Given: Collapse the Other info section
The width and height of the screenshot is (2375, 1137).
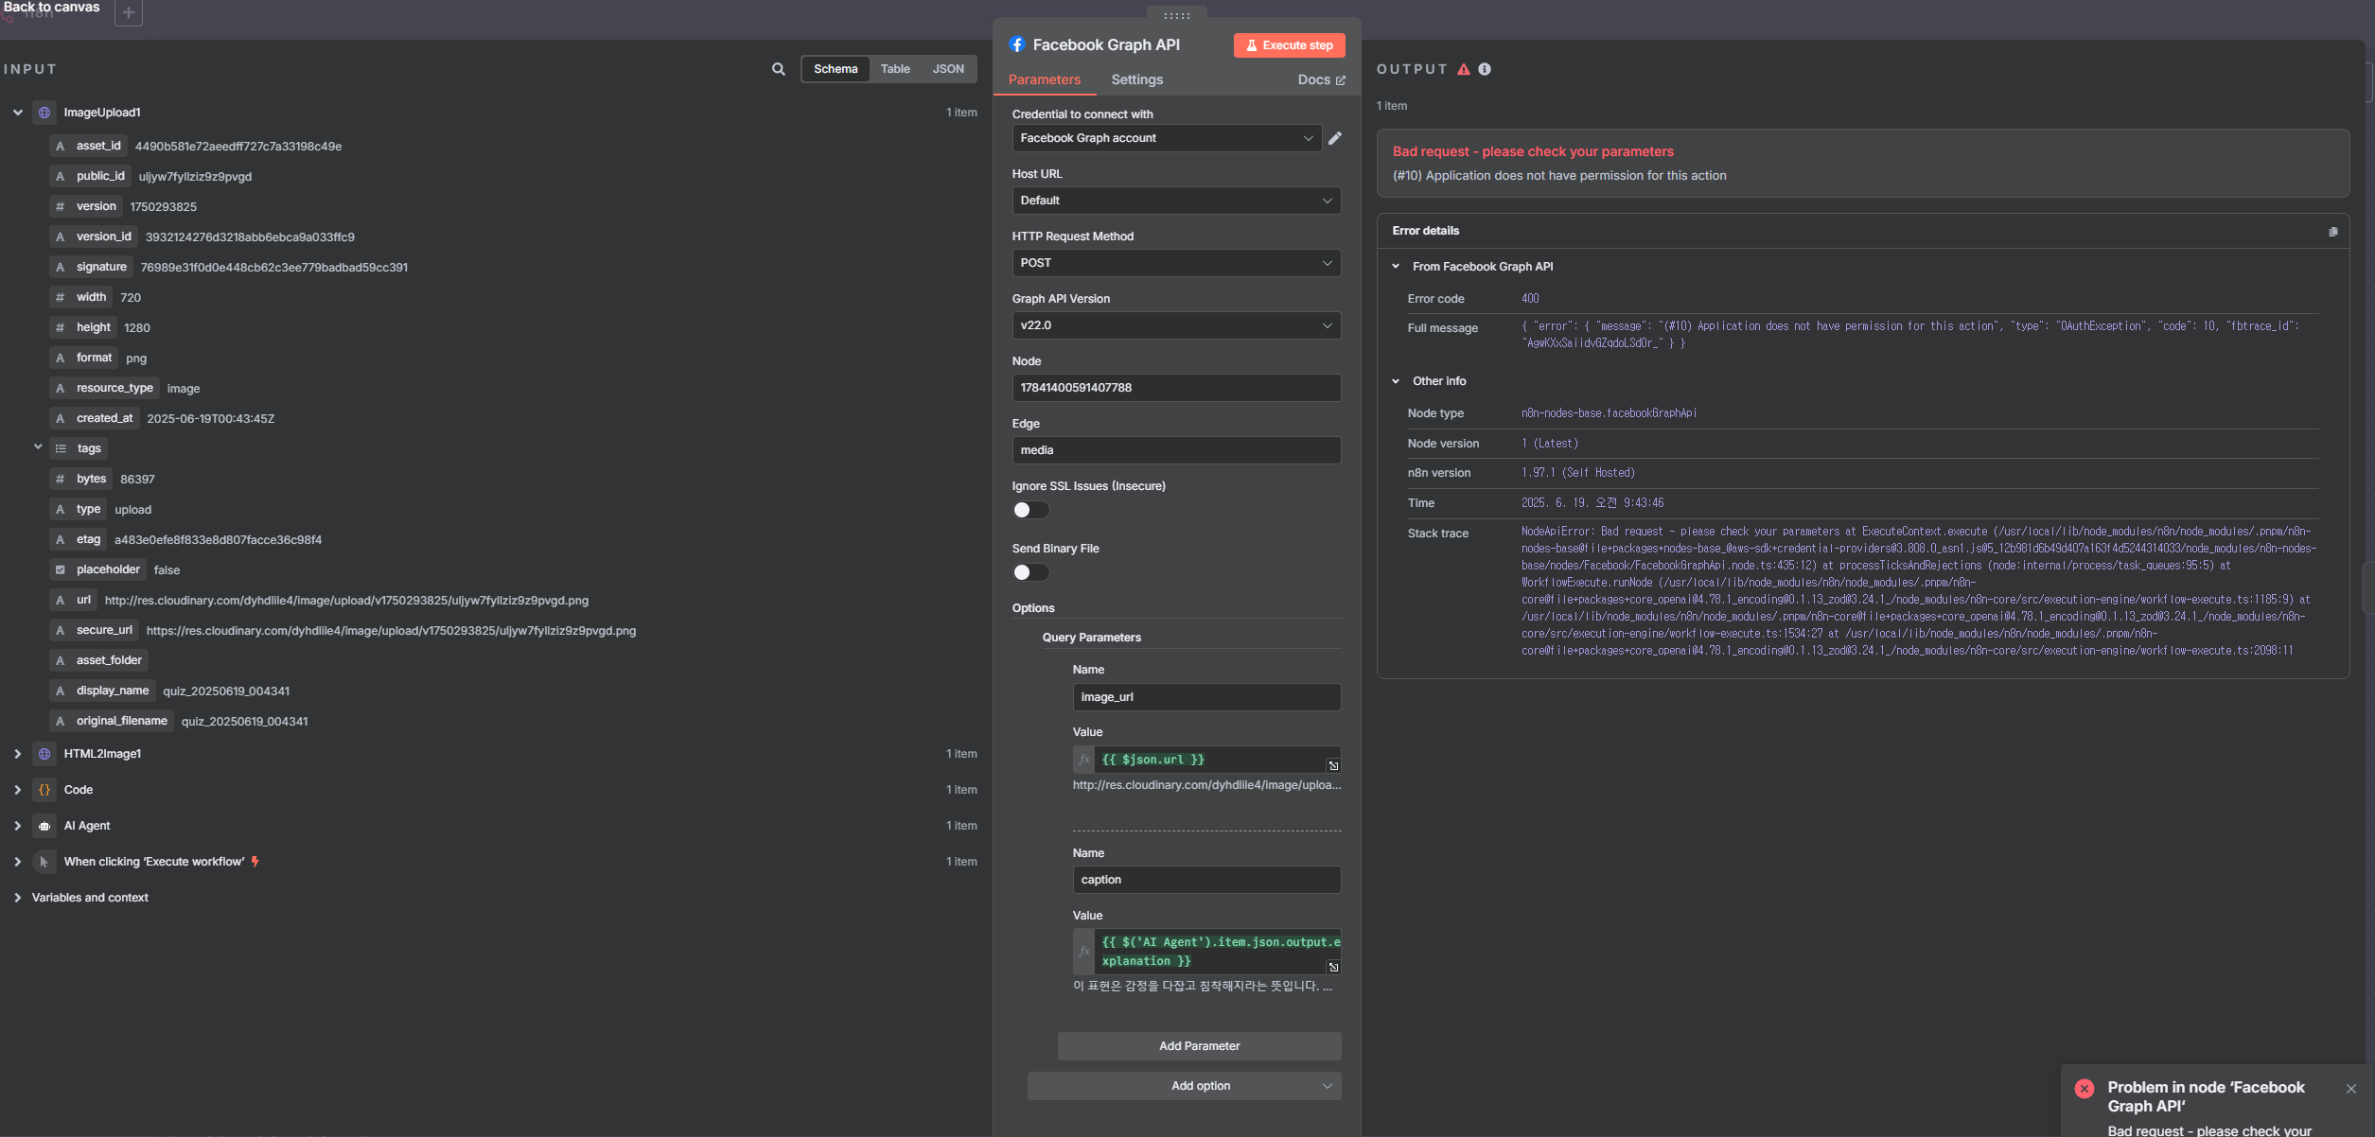Looking at the screenshot, I should [1396, 381].
